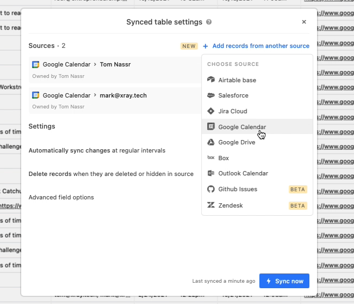Click the Zendesk logo icon
The height and width of the screenshot is (304, 354).
click(211, 205)
